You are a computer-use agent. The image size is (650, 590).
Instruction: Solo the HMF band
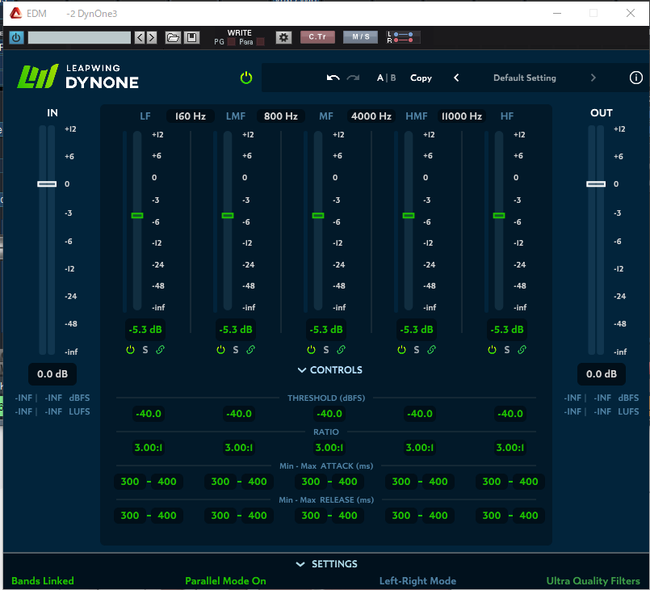coord(416,350)
